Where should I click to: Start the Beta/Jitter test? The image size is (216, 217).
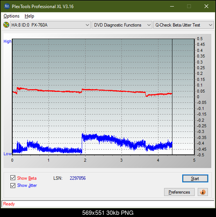click(195, 178)
